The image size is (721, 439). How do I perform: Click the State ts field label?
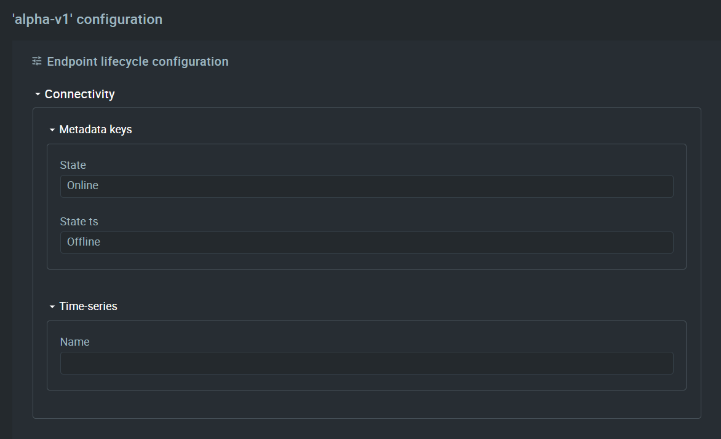point(79,222)
